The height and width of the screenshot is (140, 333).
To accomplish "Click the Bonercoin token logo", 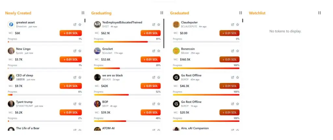I will (176, 51).
